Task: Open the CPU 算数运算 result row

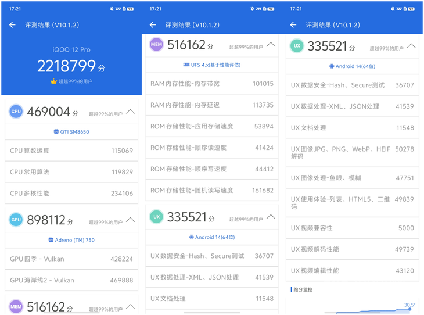Action: pos(71,151)
